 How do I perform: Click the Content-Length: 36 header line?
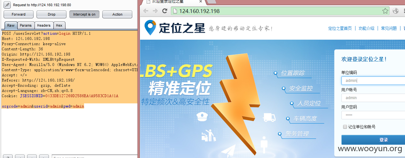(22, 49)
